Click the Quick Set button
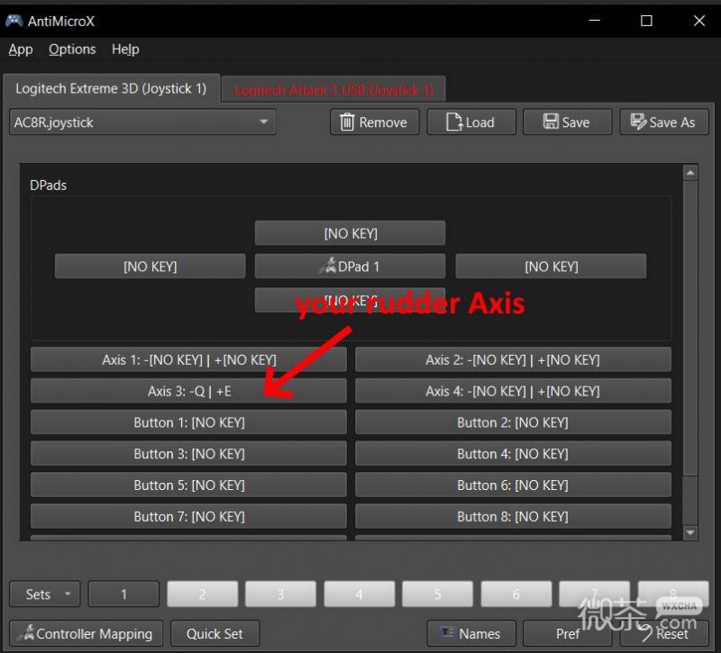The height and width of the screenshot is (653, 721). (x=214, y=634)
